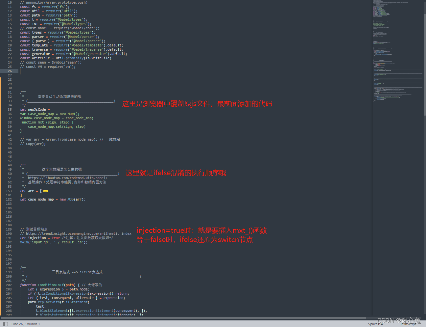Screen dimensions: 426x327
Task: Open the Spaces: 4 indentation menu
Action: (375, 324)
